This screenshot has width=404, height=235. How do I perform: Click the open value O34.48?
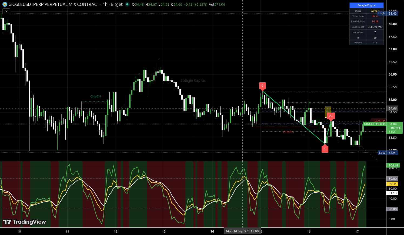pyautogui.click(x=138, y=5)
